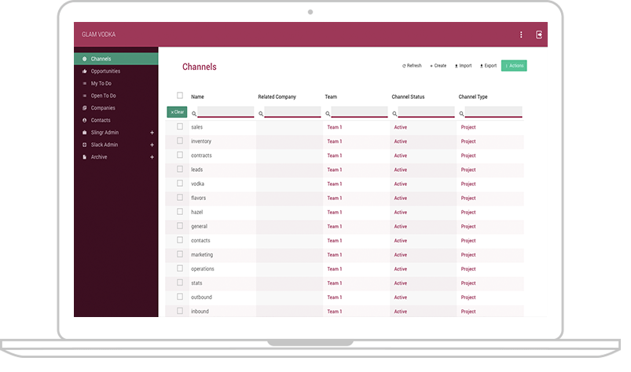Focus the Team filter input field
The image size is (631, 372).
359,111
